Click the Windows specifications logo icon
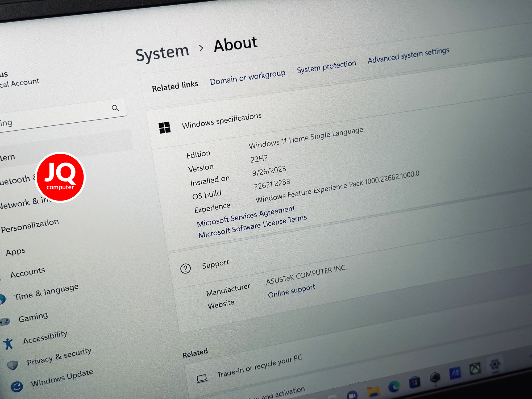Screen dimensions: 532x399 165,128
